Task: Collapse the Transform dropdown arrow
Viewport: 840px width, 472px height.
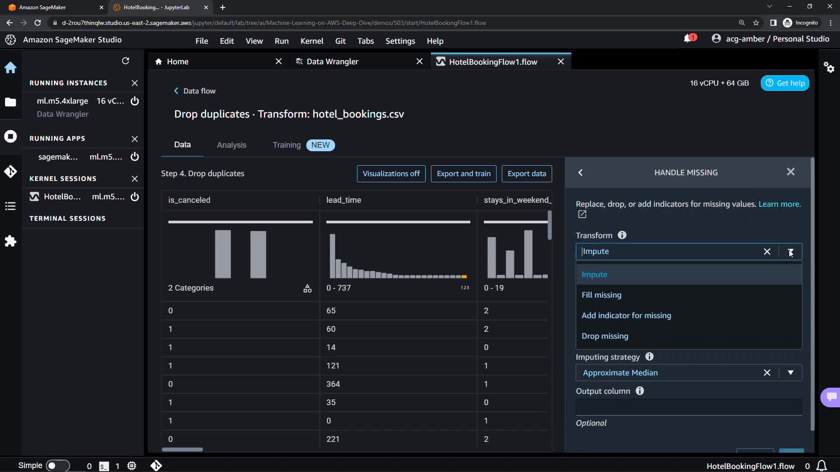Action: click(790, 252)
